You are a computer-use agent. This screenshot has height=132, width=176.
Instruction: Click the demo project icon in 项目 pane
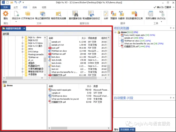tap(5, 86)
